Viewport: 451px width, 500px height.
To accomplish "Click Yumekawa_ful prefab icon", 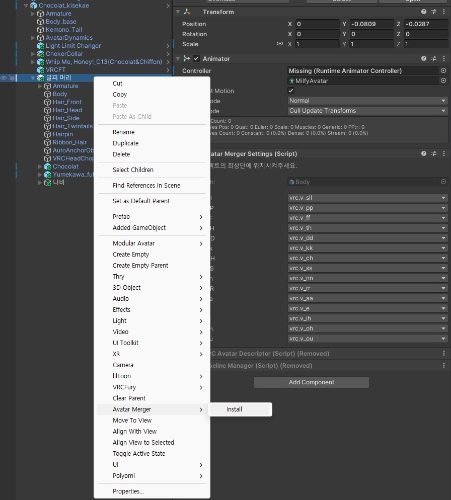I will [47, 175].
